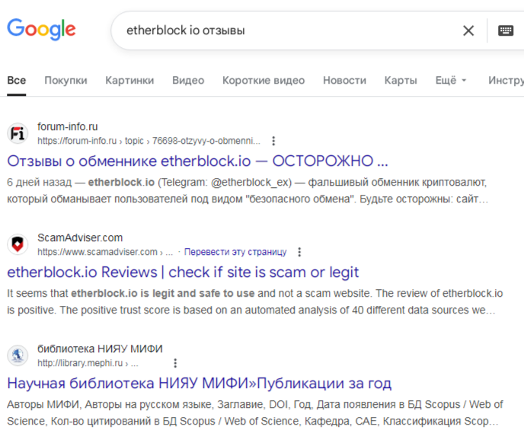Click the Google logo

tap(41, 30)
